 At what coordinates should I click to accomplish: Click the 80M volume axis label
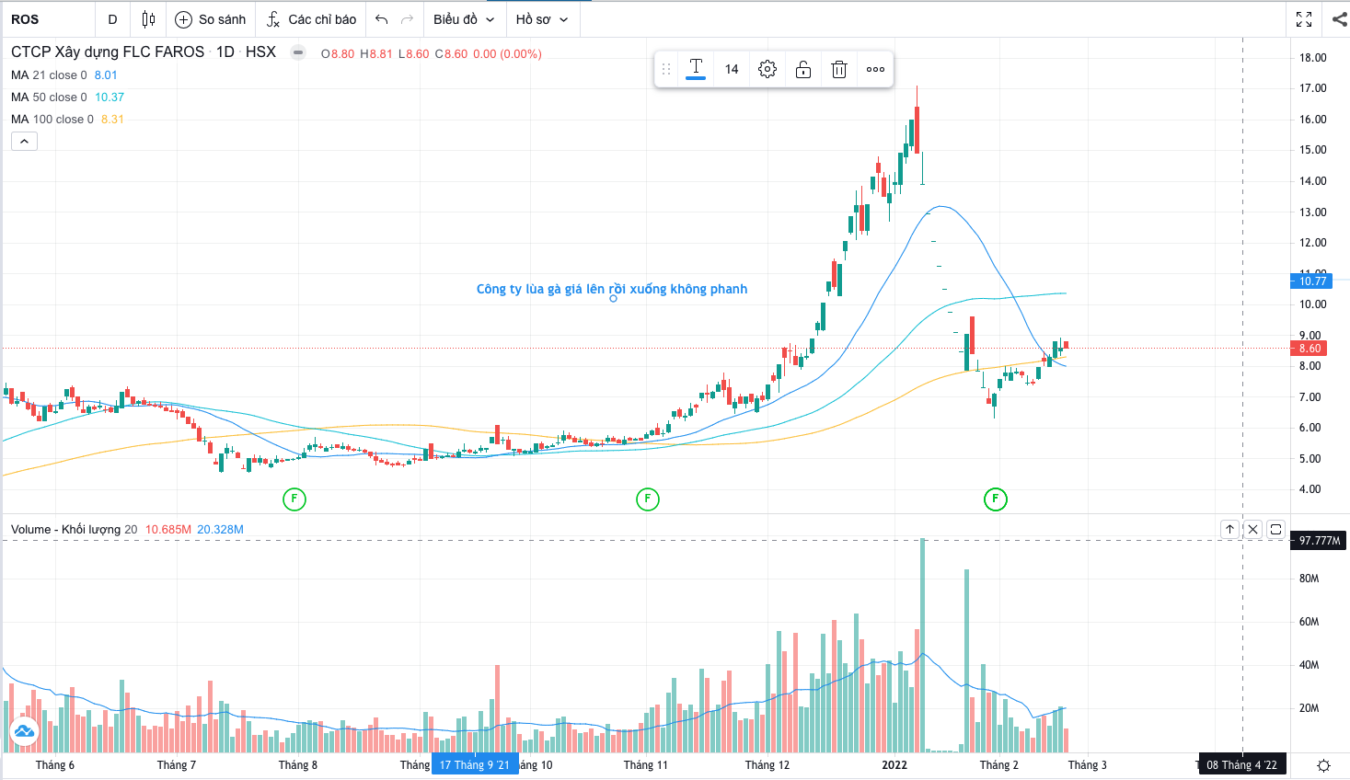1310,579
